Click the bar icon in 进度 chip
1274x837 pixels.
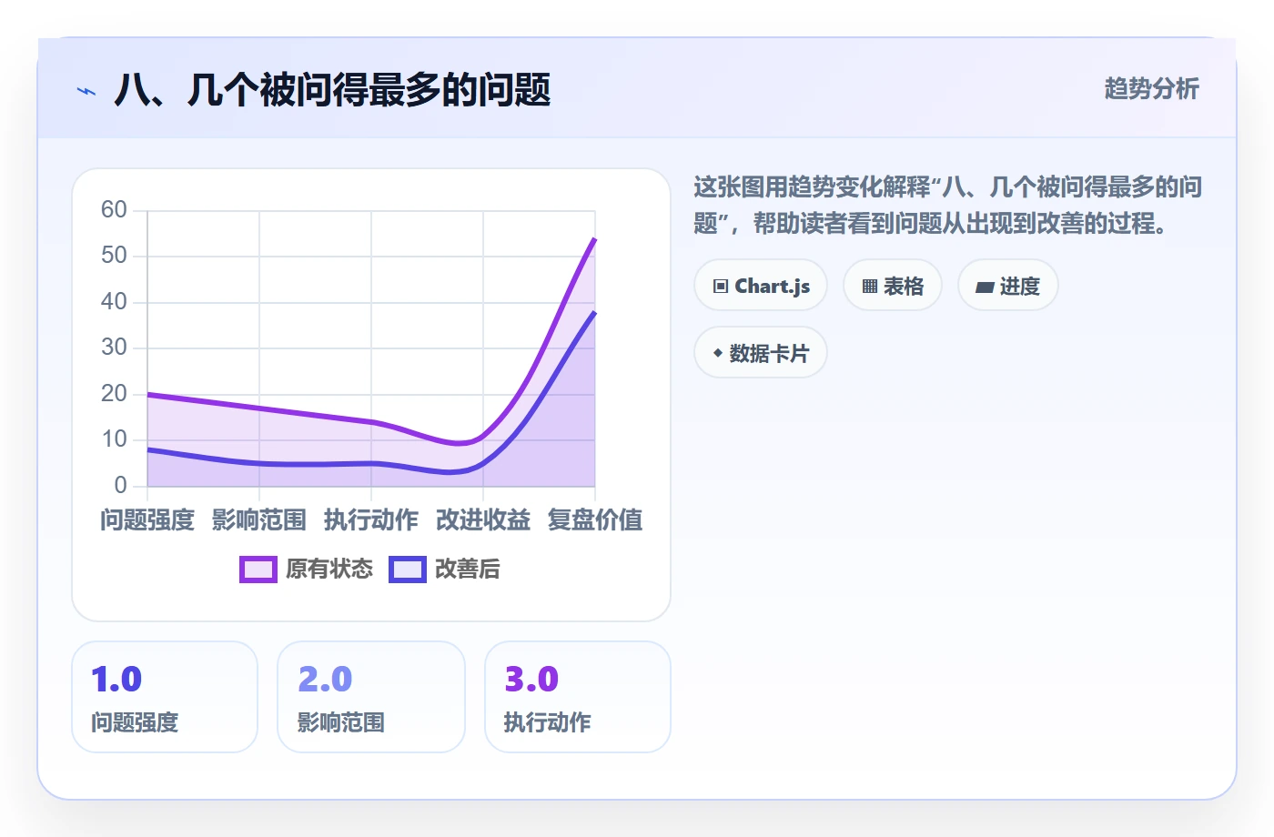[x=985, y=287]
